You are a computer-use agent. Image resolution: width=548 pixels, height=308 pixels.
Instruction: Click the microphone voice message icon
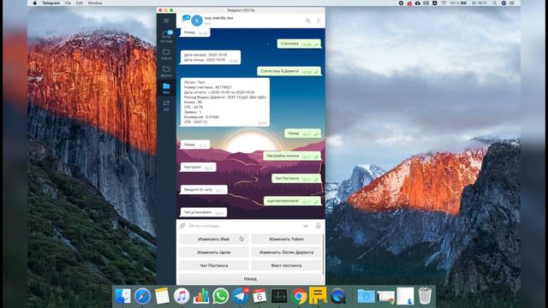point(318,226)
